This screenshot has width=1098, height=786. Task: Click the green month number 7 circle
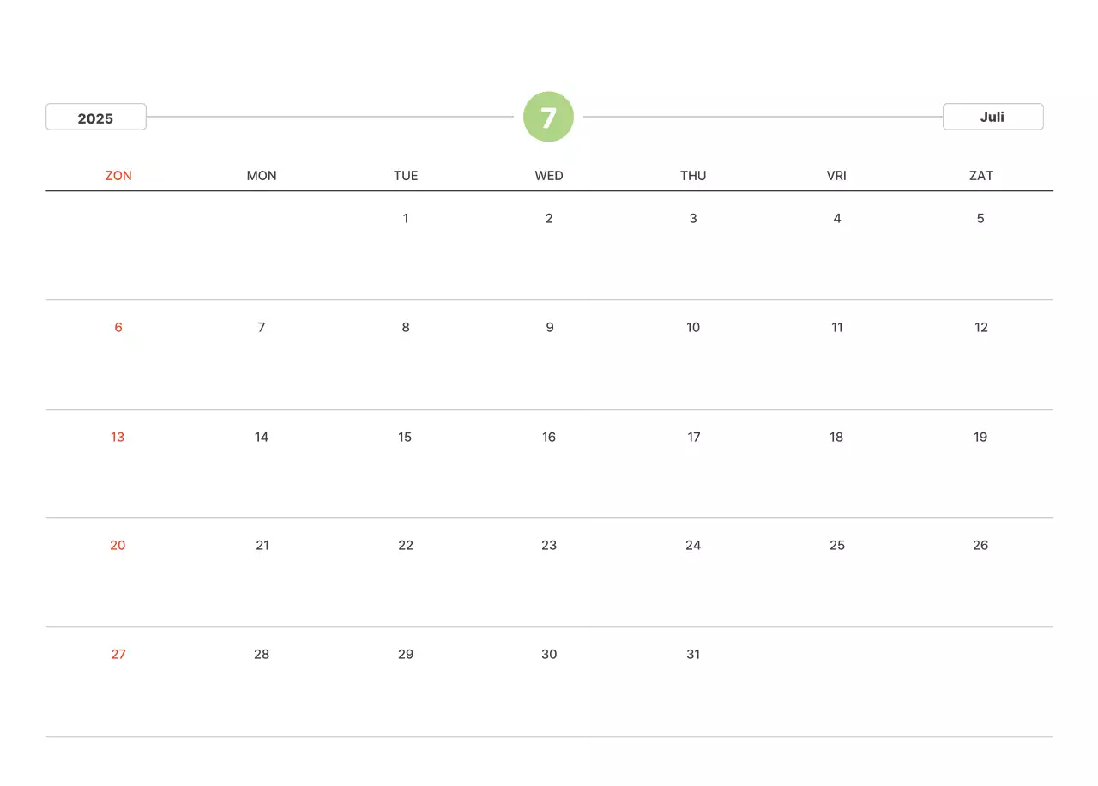tap(548, 117)
